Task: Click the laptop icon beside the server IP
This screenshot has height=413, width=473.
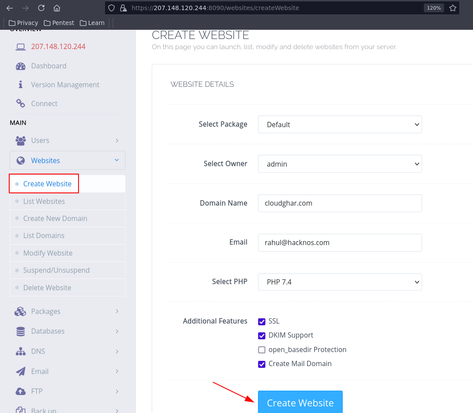Action: click(21, 47)
